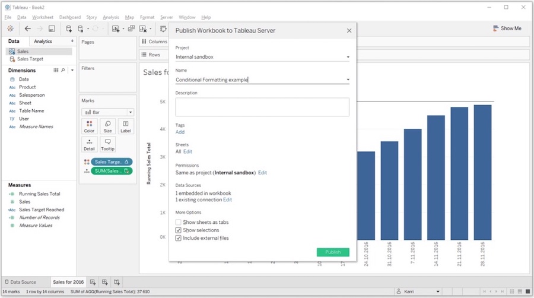
Task: Open the Size marks card
Action: pyautogui.click(x=107, y=126)
